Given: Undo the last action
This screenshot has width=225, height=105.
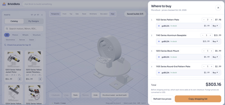Looking at the screenshot, I should (x=95, y=95).
